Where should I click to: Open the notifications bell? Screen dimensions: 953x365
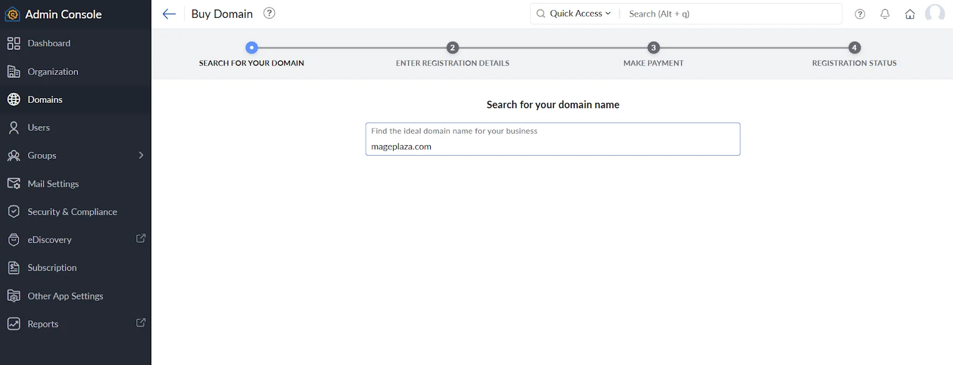coord(885,14)
